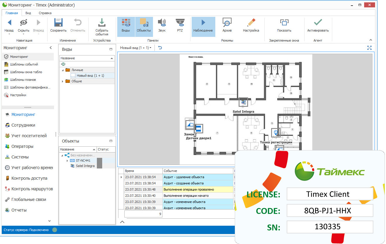Open the PTZ camera panel
386x244 pixels.
coord(180,23)
